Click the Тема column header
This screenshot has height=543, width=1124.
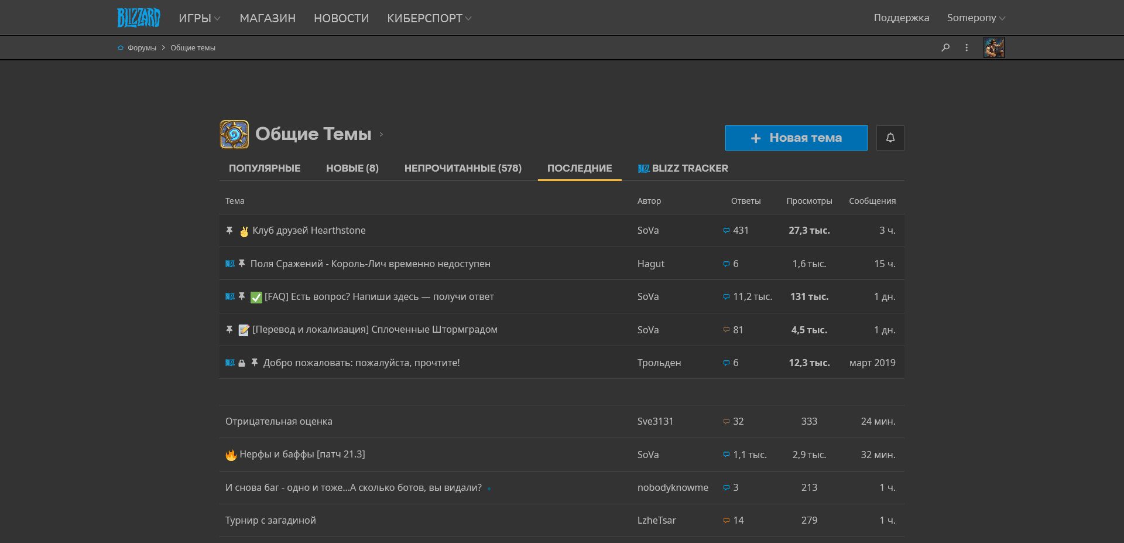pos(235,201)
